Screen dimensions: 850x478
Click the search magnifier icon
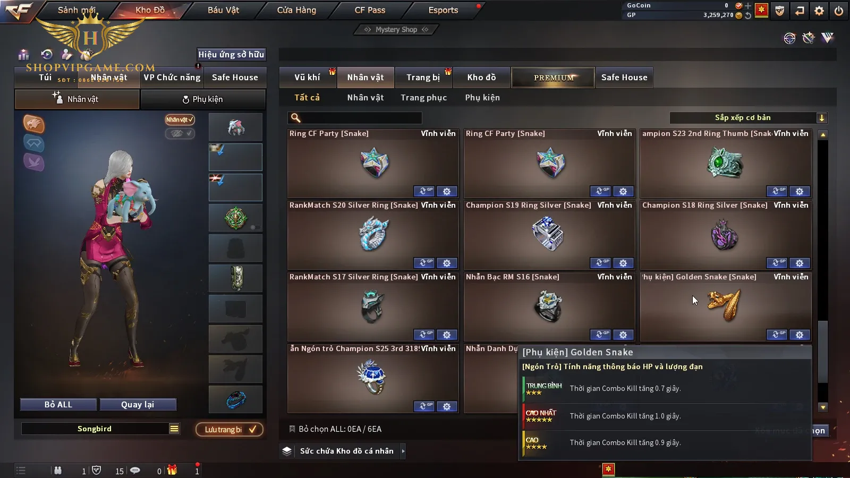(296, 118)
